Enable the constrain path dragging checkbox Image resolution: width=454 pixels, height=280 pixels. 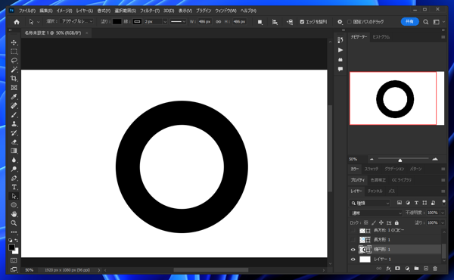point(349,22)
